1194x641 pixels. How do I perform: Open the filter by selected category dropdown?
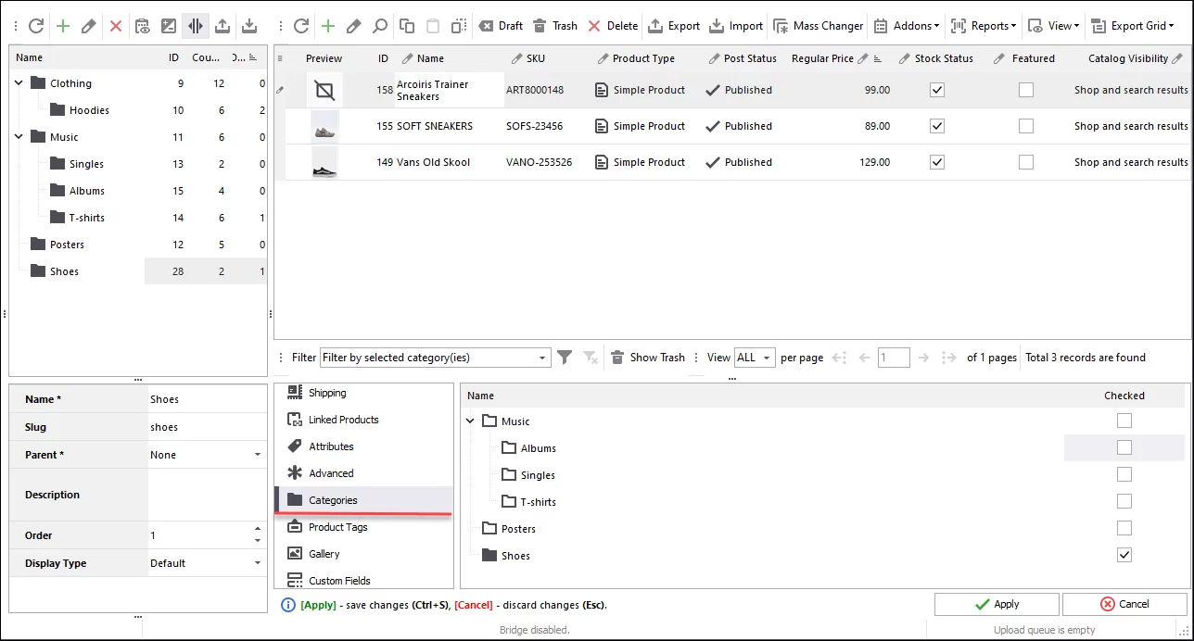543,358
